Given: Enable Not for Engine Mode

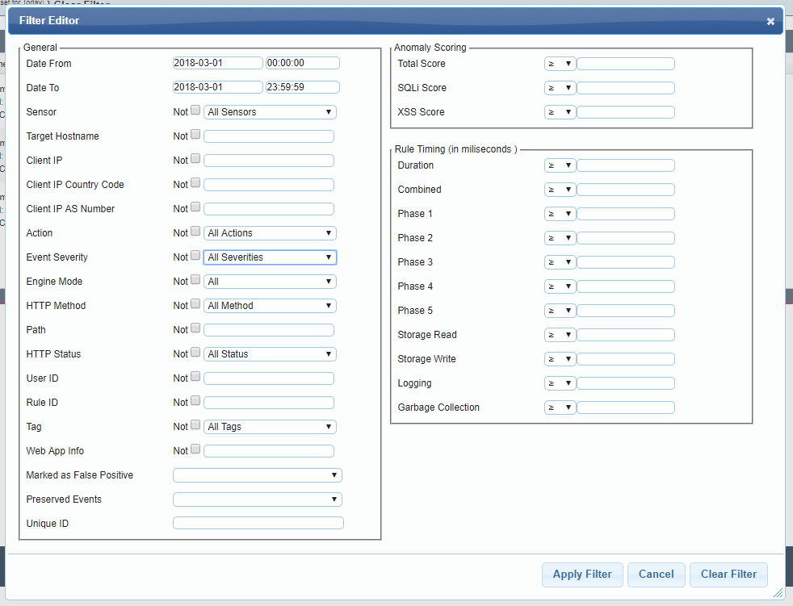Looking at the screenshot, I should (195, 280).
